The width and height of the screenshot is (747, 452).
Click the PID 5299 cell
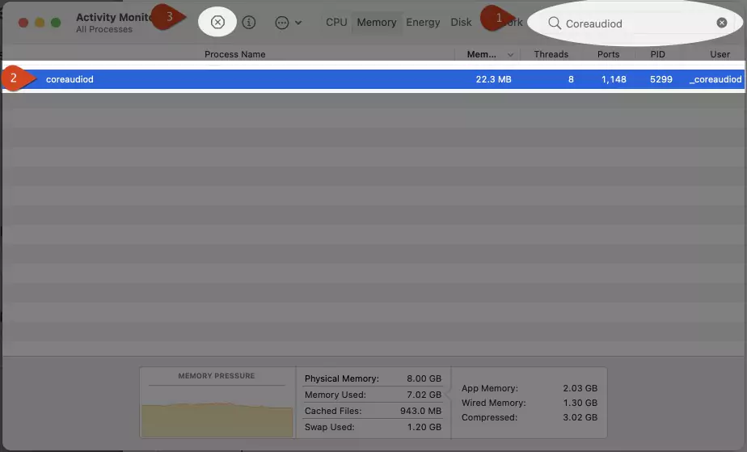(661, 79)
